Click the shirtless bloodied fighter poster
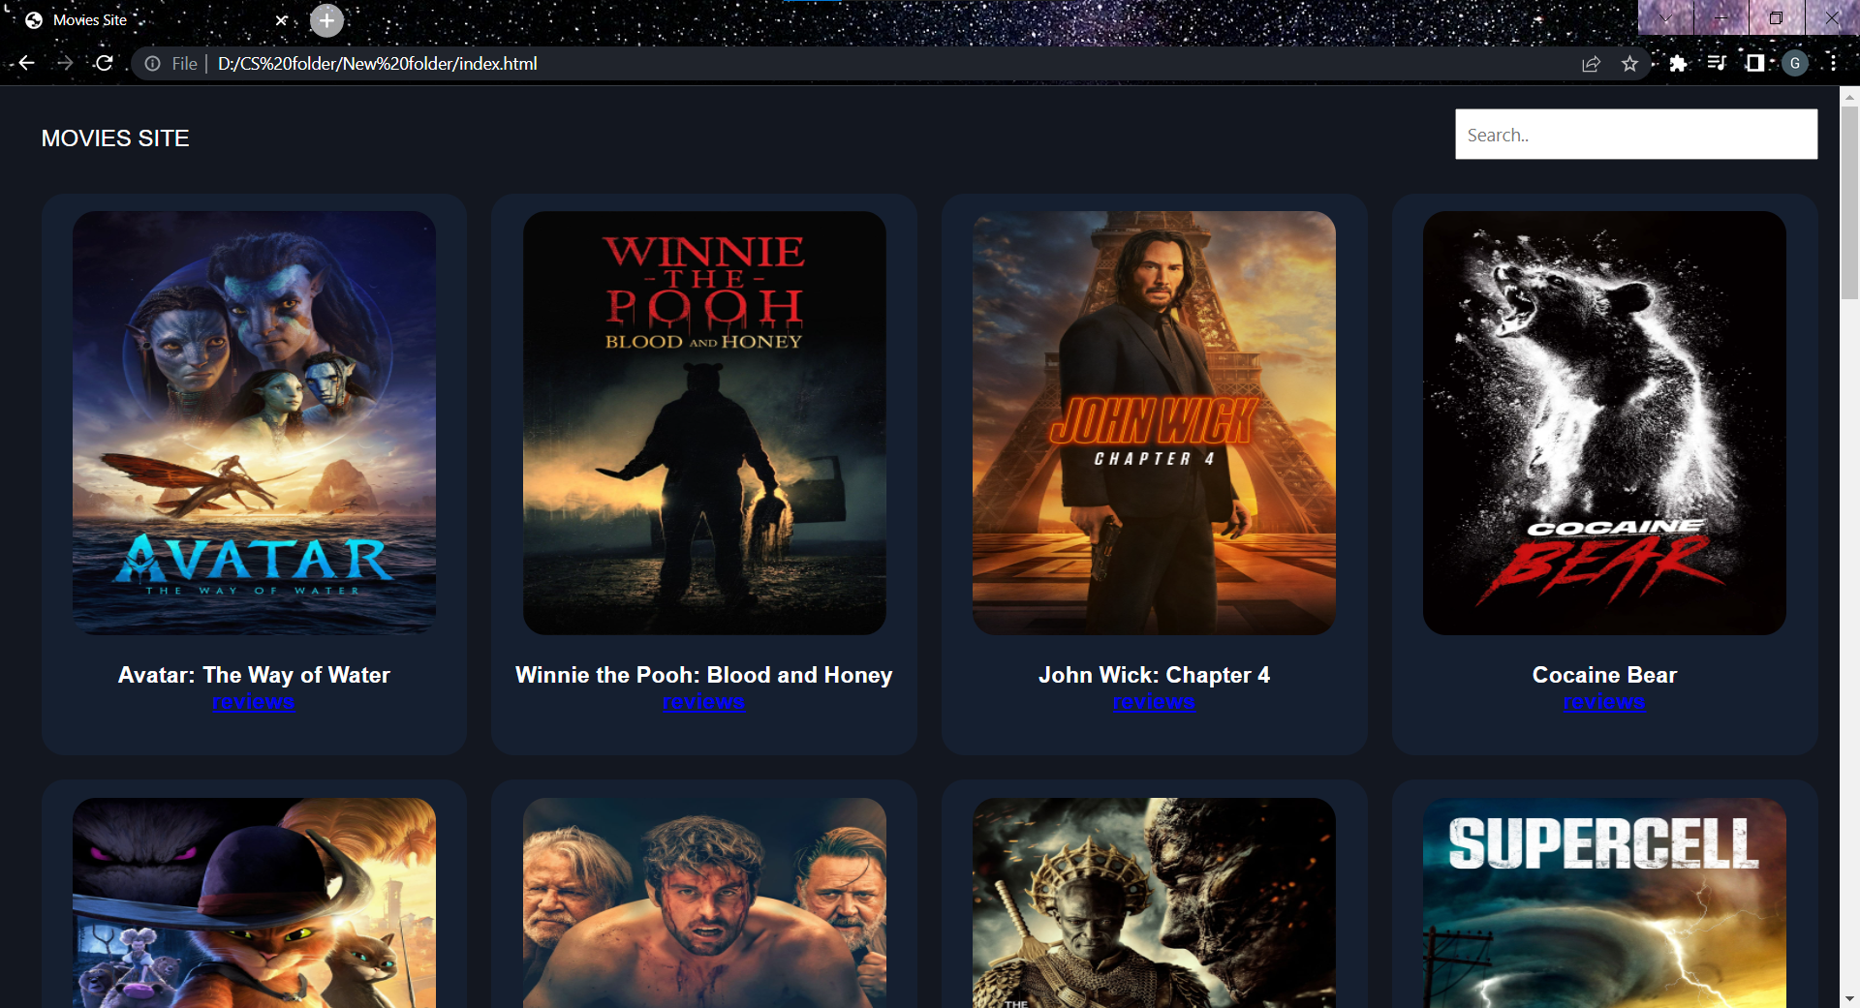This screenshot has width=1860, height=1008. point(704,902)
